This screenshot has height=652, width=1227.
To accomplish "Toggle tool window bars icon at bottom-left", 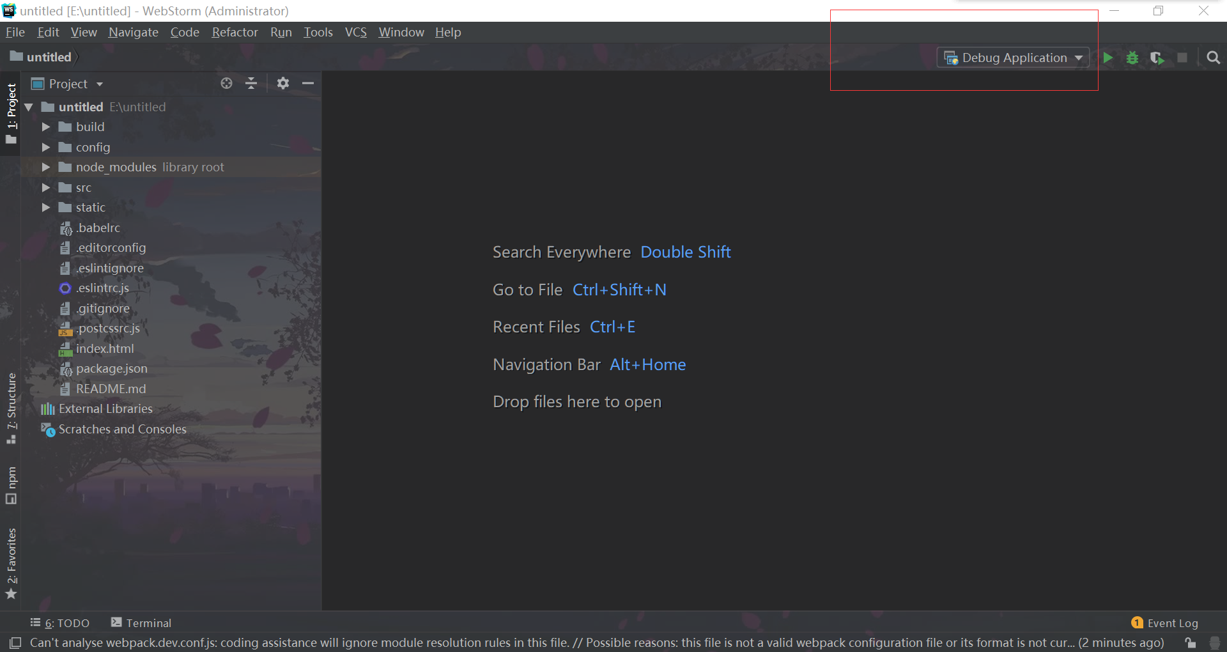I will (x=15, y=642).
